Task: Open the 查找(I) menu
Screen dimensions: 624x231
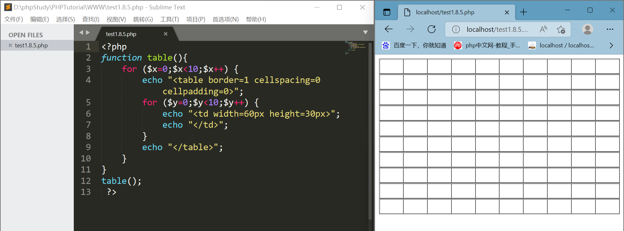Action: pos(91,19)
